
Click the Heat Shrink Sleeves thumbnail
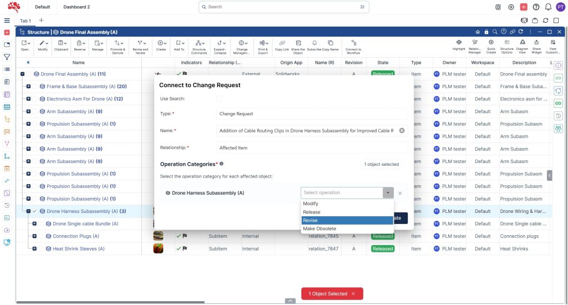click(158, 248)
